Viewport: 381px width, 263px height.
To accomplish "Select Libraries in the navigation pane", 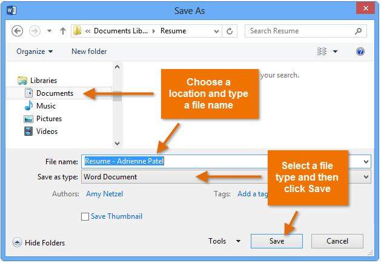I will [x=44, y=81].
